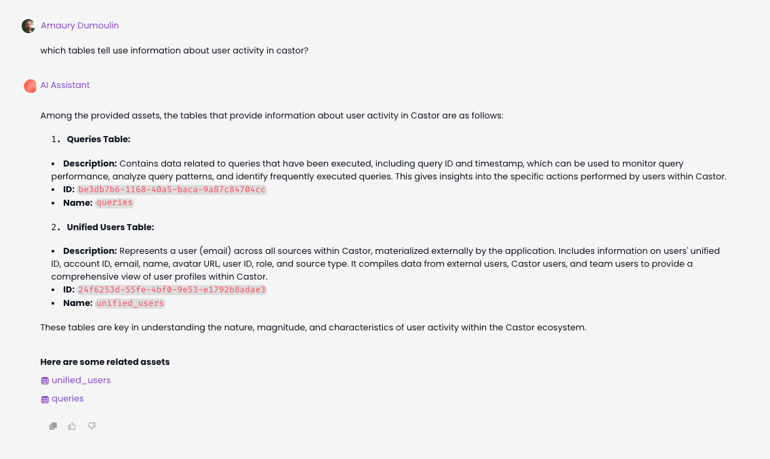Click the AI Assistant name label

pos(65,85)
